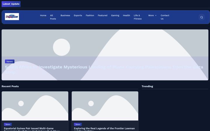
Task: Go to the Home menu item
Action: coord(43,15)
